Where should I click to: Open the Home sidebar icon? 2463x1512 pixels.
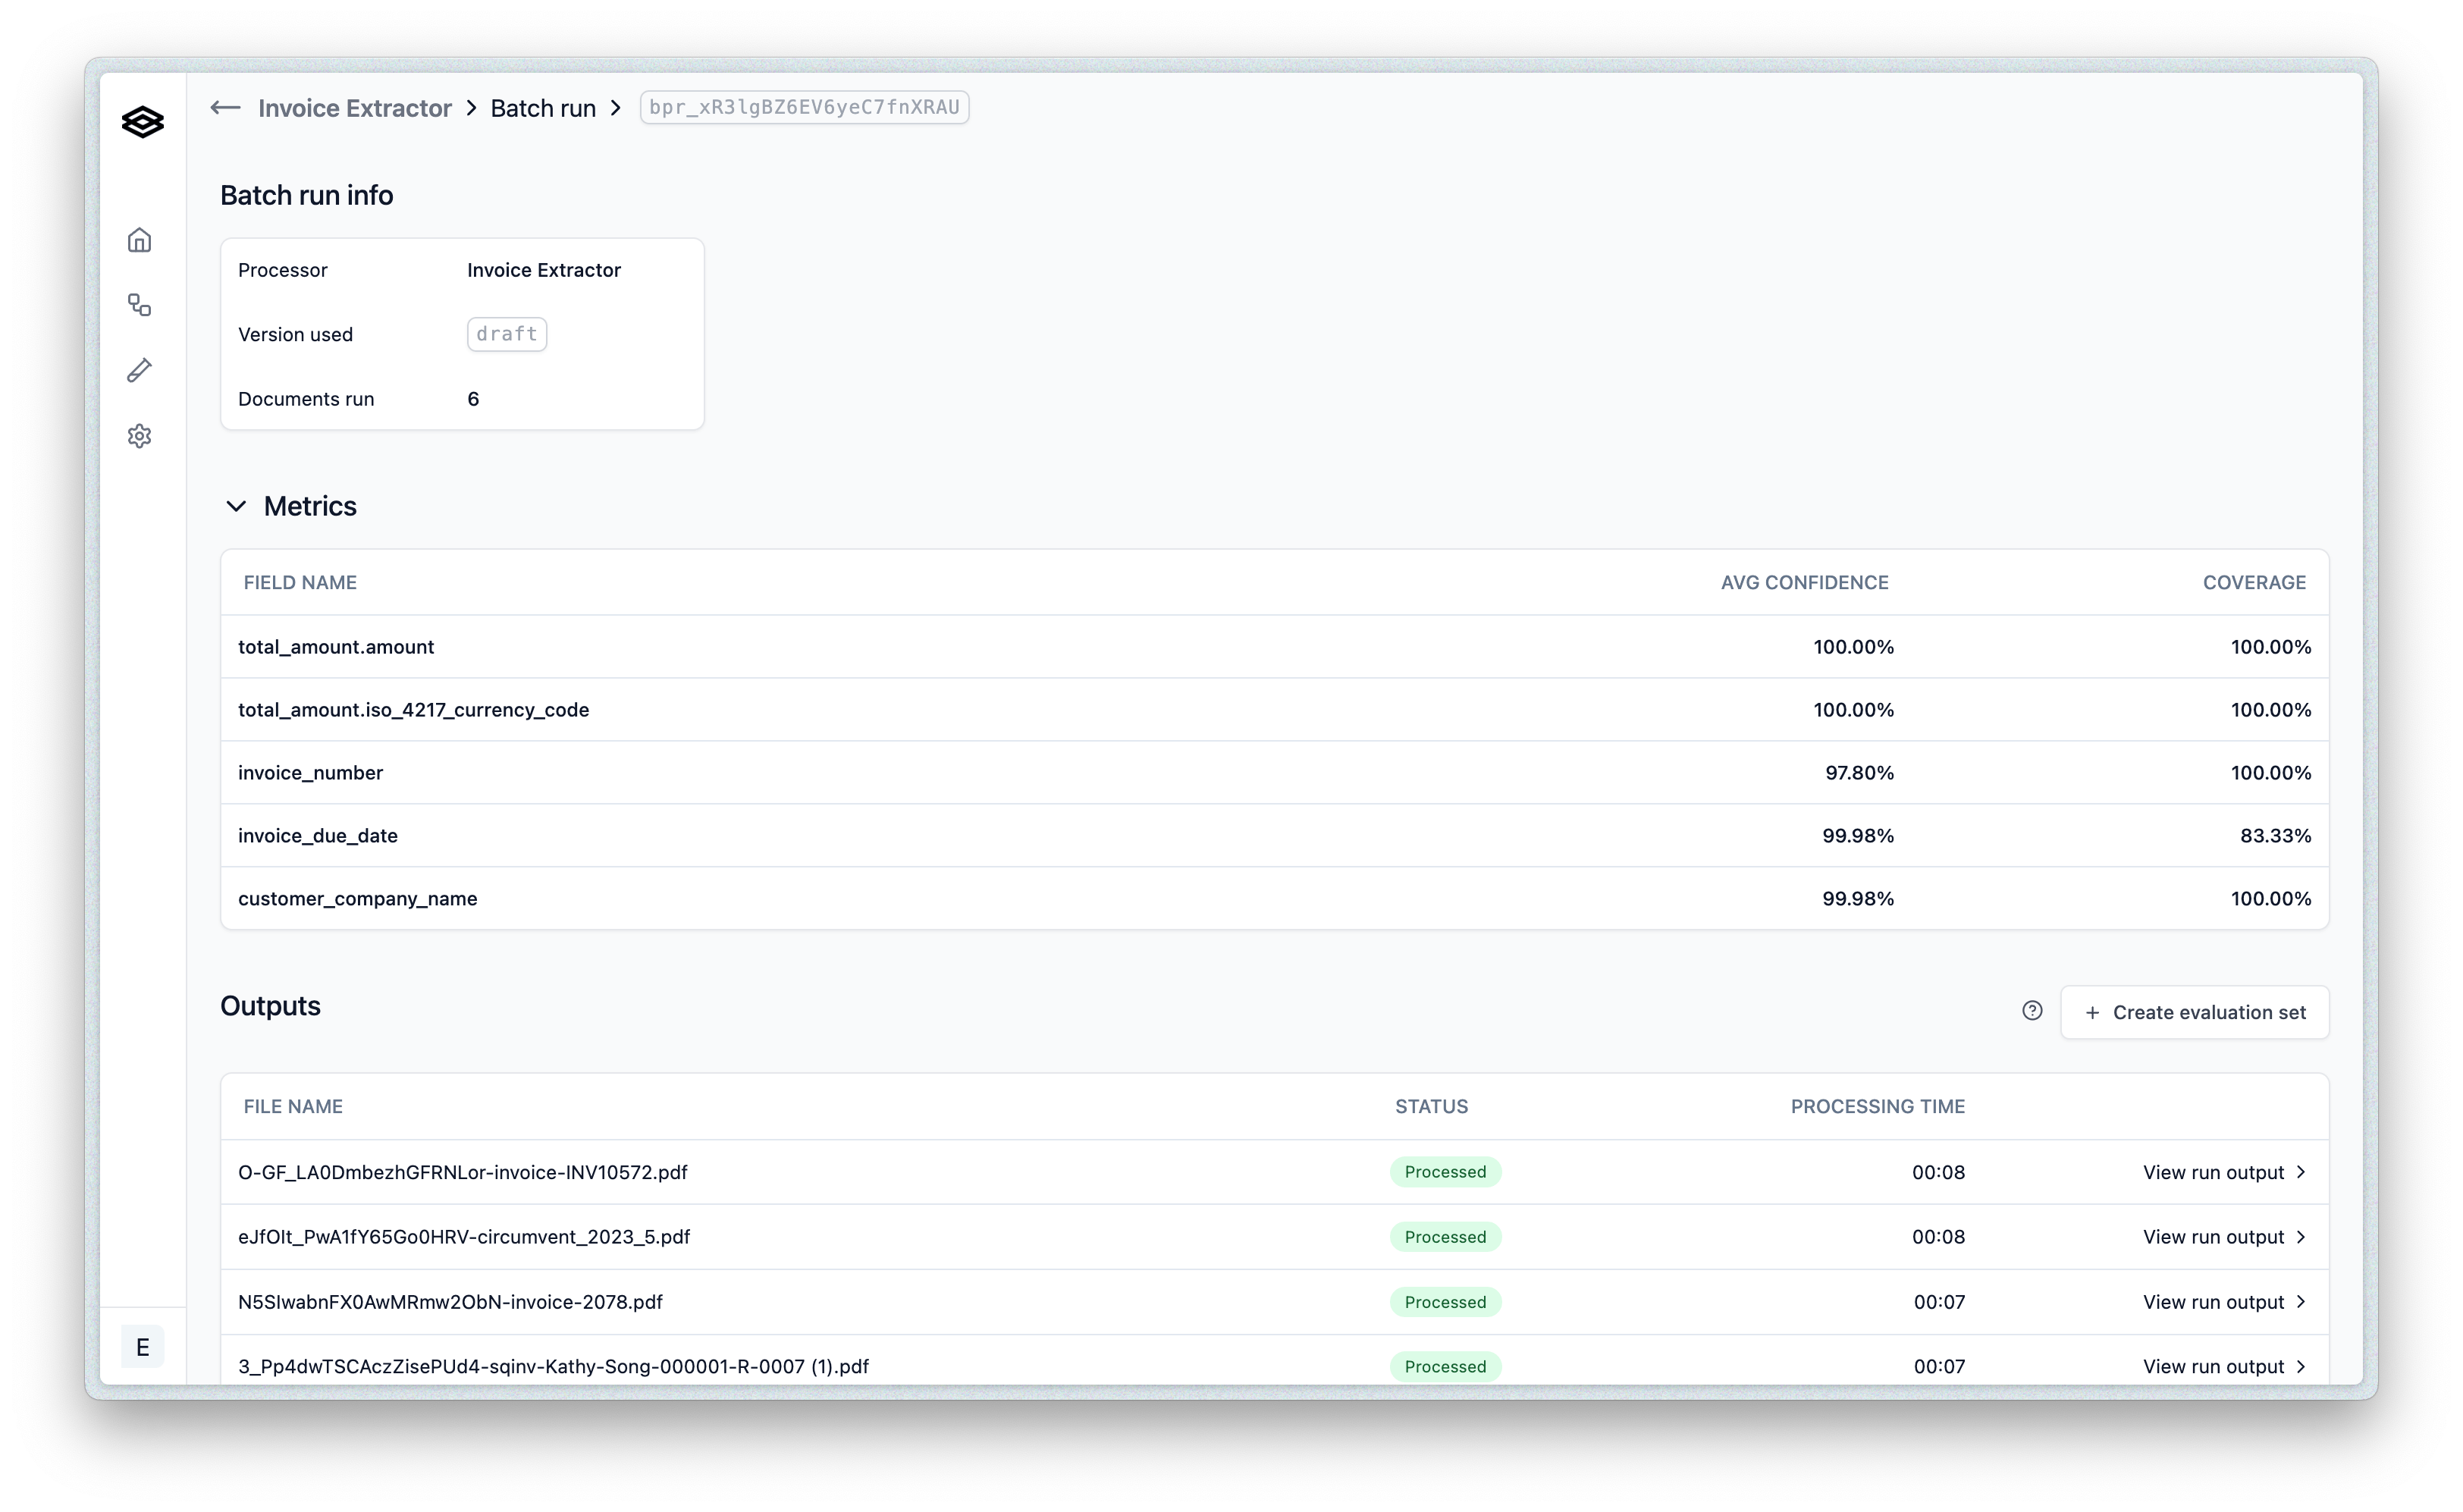click(139, 240)
